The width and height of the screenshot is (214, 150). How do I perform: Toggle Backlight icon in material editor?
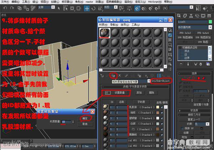(x=170, y=35)
